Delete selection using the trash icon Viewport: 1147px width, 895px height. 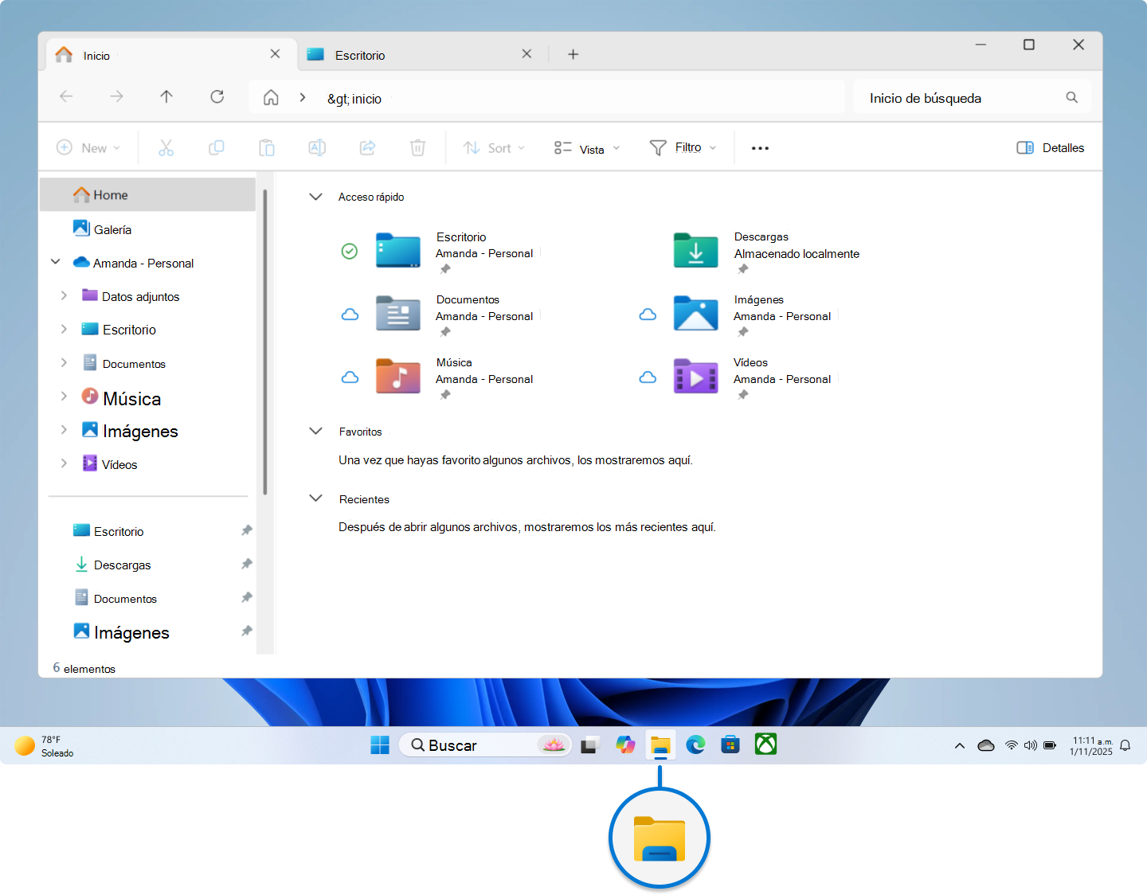pyautogui.click(x=417, y=147)
